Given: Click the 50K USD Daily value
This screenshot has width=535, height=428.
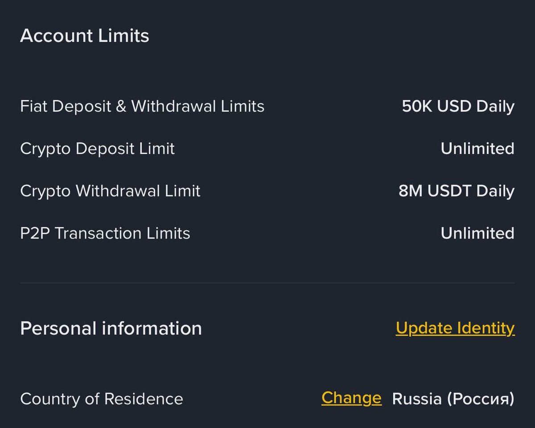Looking at the screenshot, I should coord(458,107).
